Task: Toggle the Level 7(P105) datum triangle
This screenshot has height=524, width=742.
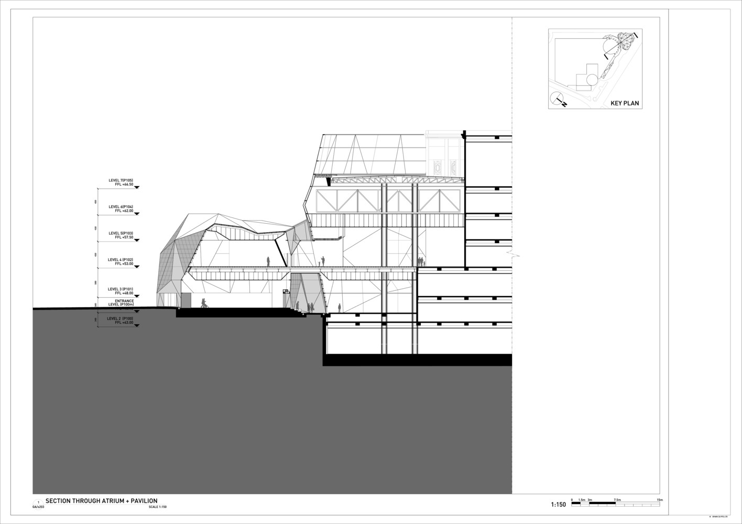Action: click(137, 188)
